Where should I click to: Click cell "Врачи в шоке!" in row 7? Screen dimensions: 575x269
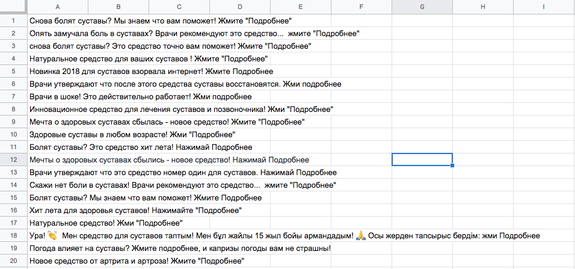(58, 96)
